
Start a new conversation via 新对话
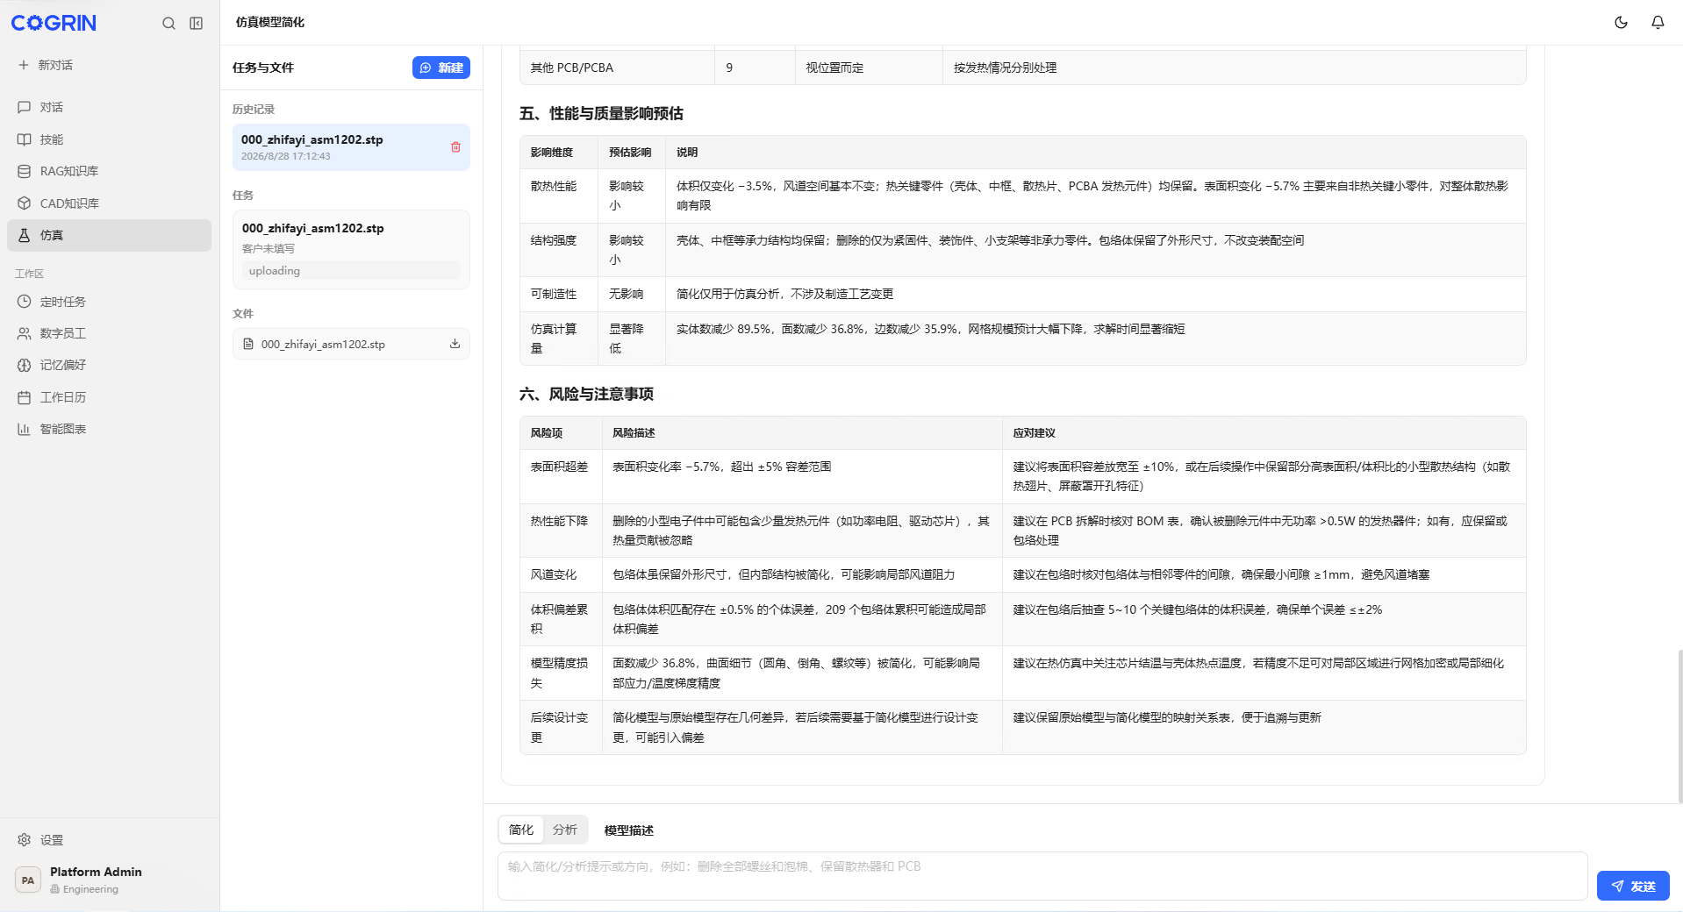[46, 65]
